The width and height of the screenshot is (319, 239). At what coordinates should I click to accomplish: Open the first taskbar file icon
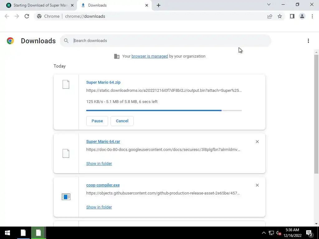point(23,233)
